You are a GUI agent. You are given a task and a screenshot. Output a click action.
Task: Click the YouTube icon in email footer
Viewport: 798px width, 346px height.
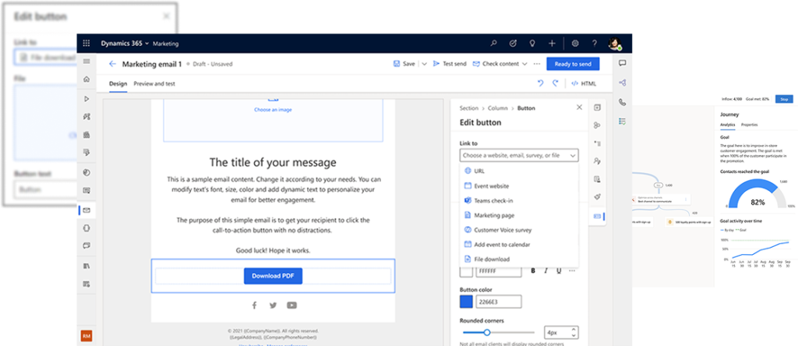pyautogui.click(x=291, y=305)
